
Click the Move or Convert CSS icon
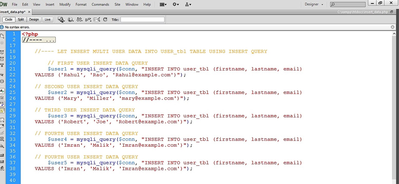[2, 146]
